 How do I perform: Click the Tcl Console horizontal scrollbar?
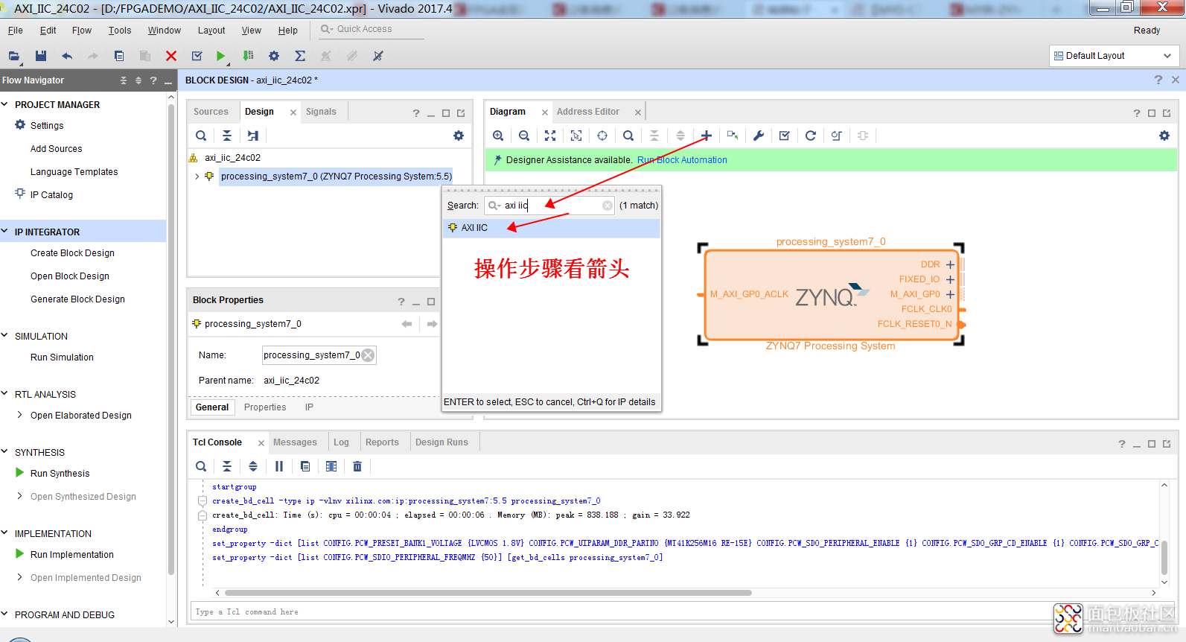point(488,593)
